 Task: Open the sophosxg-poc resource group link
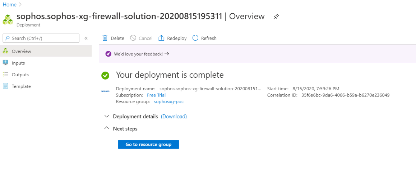coord(168,101)
